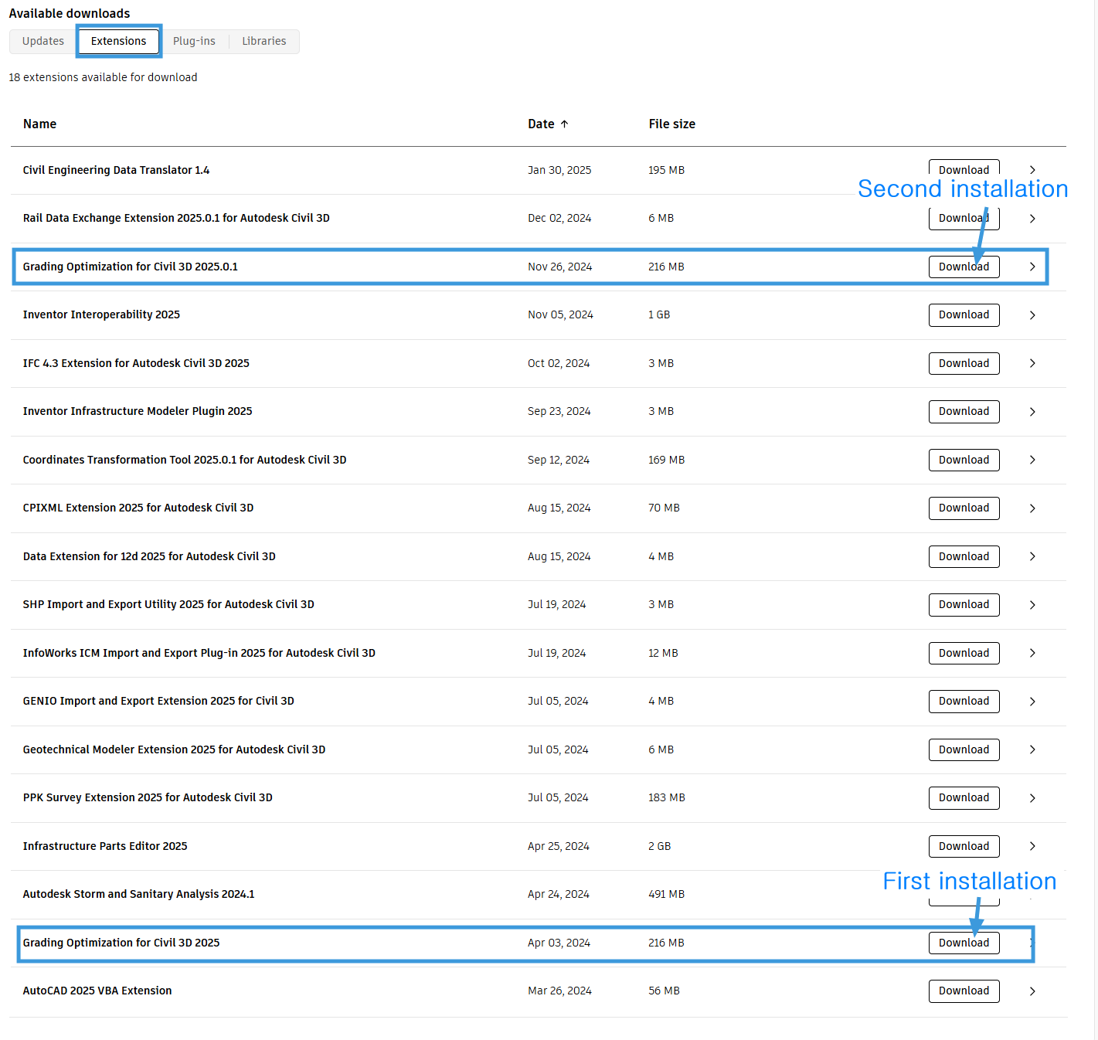The height and width of the screenshot is (1040, 1098).
Task: Expand GENIO Import and Export row chevron
Action: pos(1032,702)
